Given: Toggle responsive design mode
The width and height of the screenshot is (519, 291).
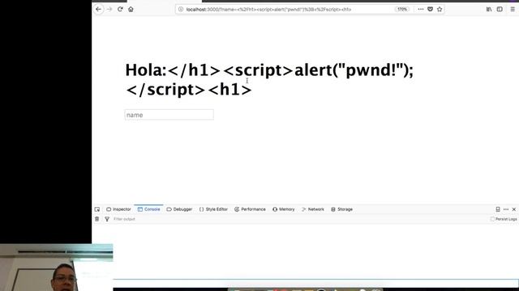Looking at the screenshot, I should (498, 209).
